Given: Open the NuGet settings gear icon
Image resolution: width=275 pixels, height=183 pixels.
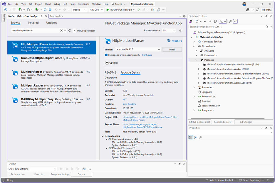Looking at the screenshot, I should click(x=180, y=31).
